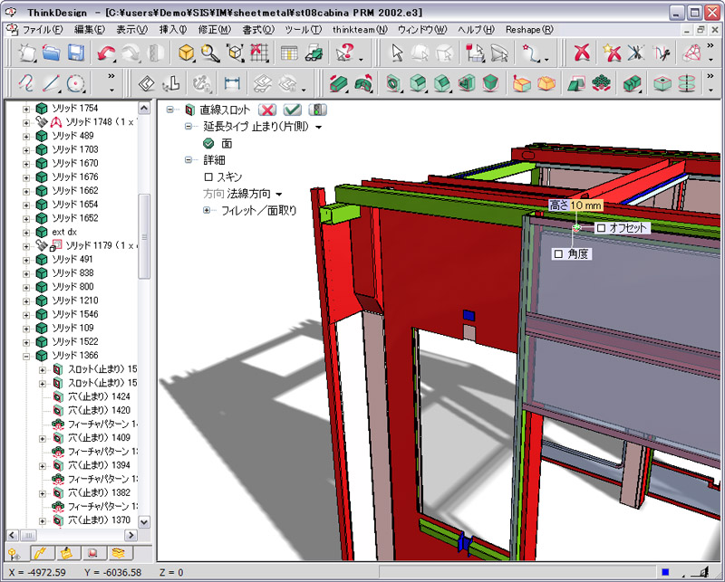Toggle the 角度 checkbox
Image resolution: width=725 pixels, height=582 pixels.
(x=558, y=254)
